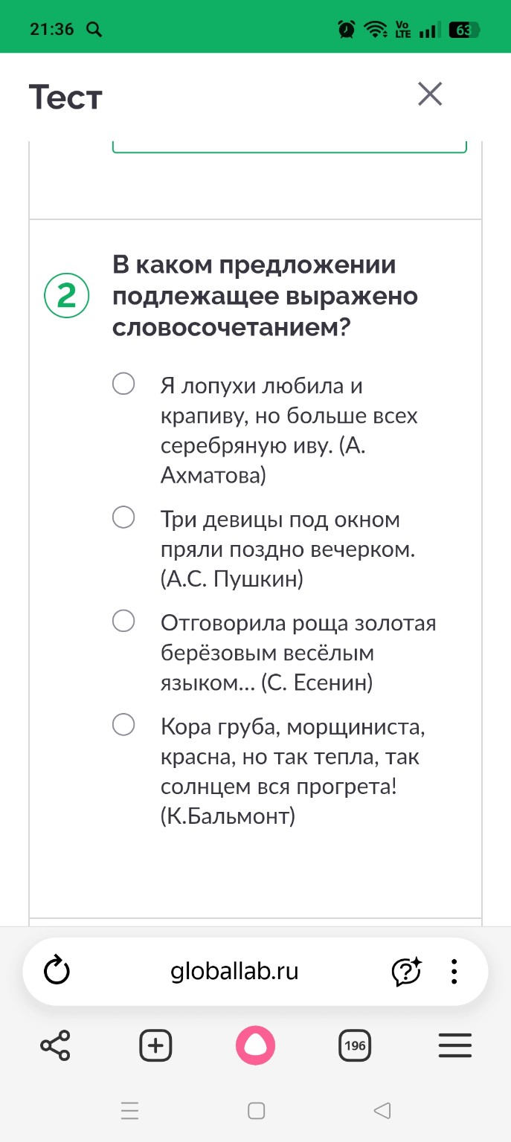Open a new tab with the plus icon
This screenshot has width=511, height=1142.
click(155, 1045)
